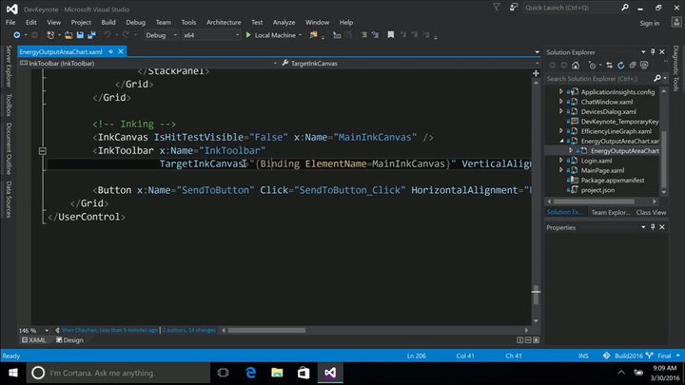Open the Debug menu

[x=135, y=22]
